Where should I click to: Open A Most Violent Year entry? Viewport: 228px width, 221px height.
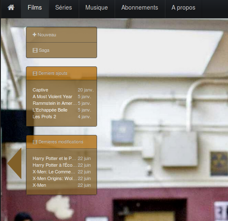pyautogui.click(x=52, y=97)
